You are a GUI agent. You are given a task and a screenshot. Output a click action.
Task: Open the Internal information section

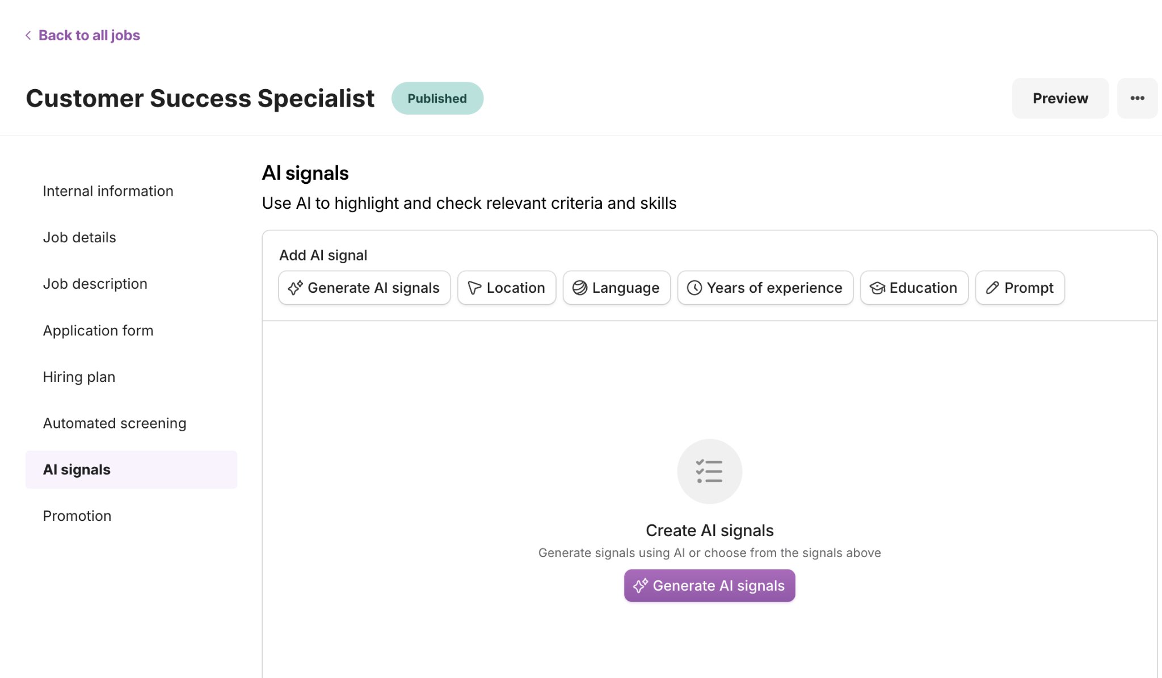108,191
